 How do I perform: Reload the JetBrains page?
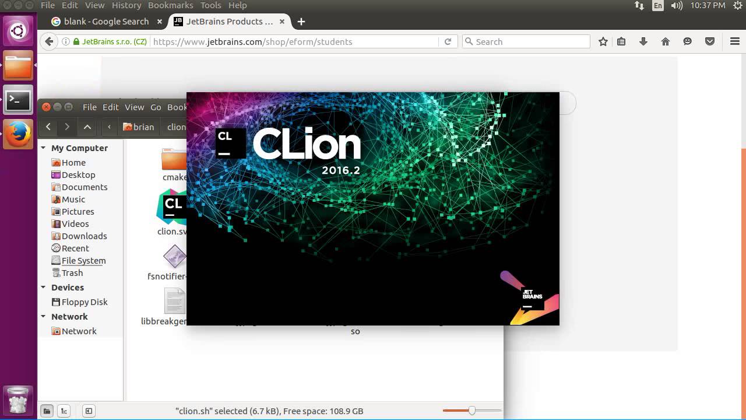448,41
